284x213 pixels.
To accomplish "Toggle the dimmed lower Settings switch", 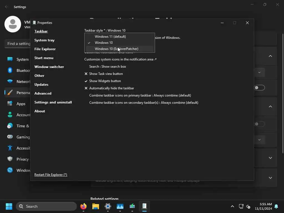I will click(x=259, y=124).
